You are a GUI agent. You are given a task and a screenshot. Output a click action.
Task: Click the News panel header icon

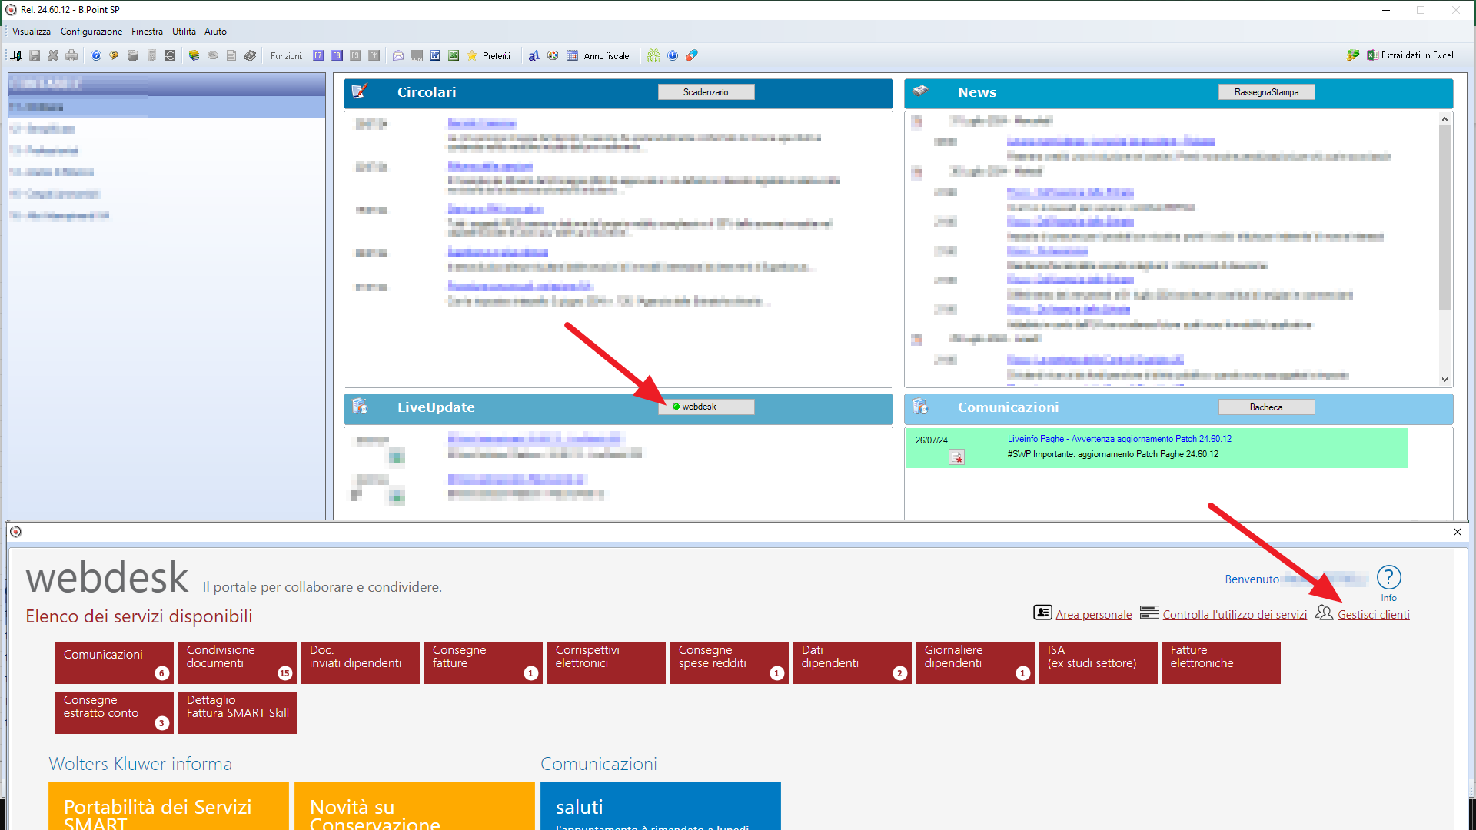click(920, 91)
